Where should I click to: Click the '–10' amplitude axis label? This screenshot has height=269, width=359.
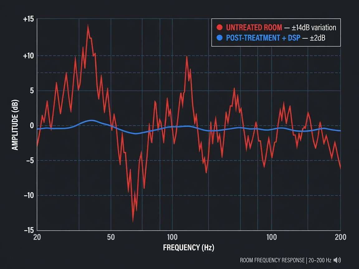[x=29, y=195]
